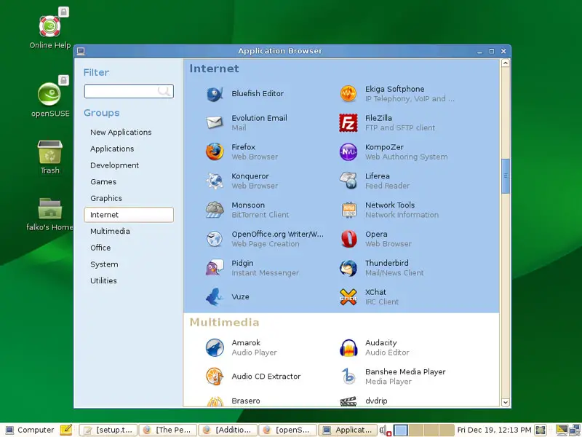
Task: Switch to the [The Pe... taskbar window
Action: point(168,430)
